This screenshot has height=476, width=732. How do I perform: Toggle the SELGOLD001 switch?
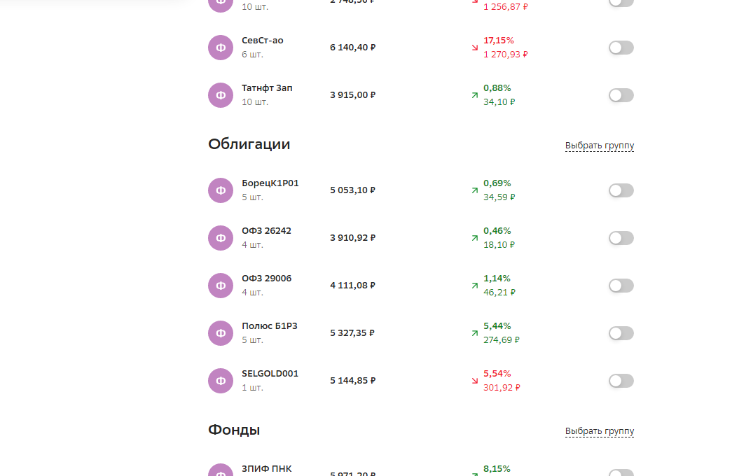click(x=621, y=381)
